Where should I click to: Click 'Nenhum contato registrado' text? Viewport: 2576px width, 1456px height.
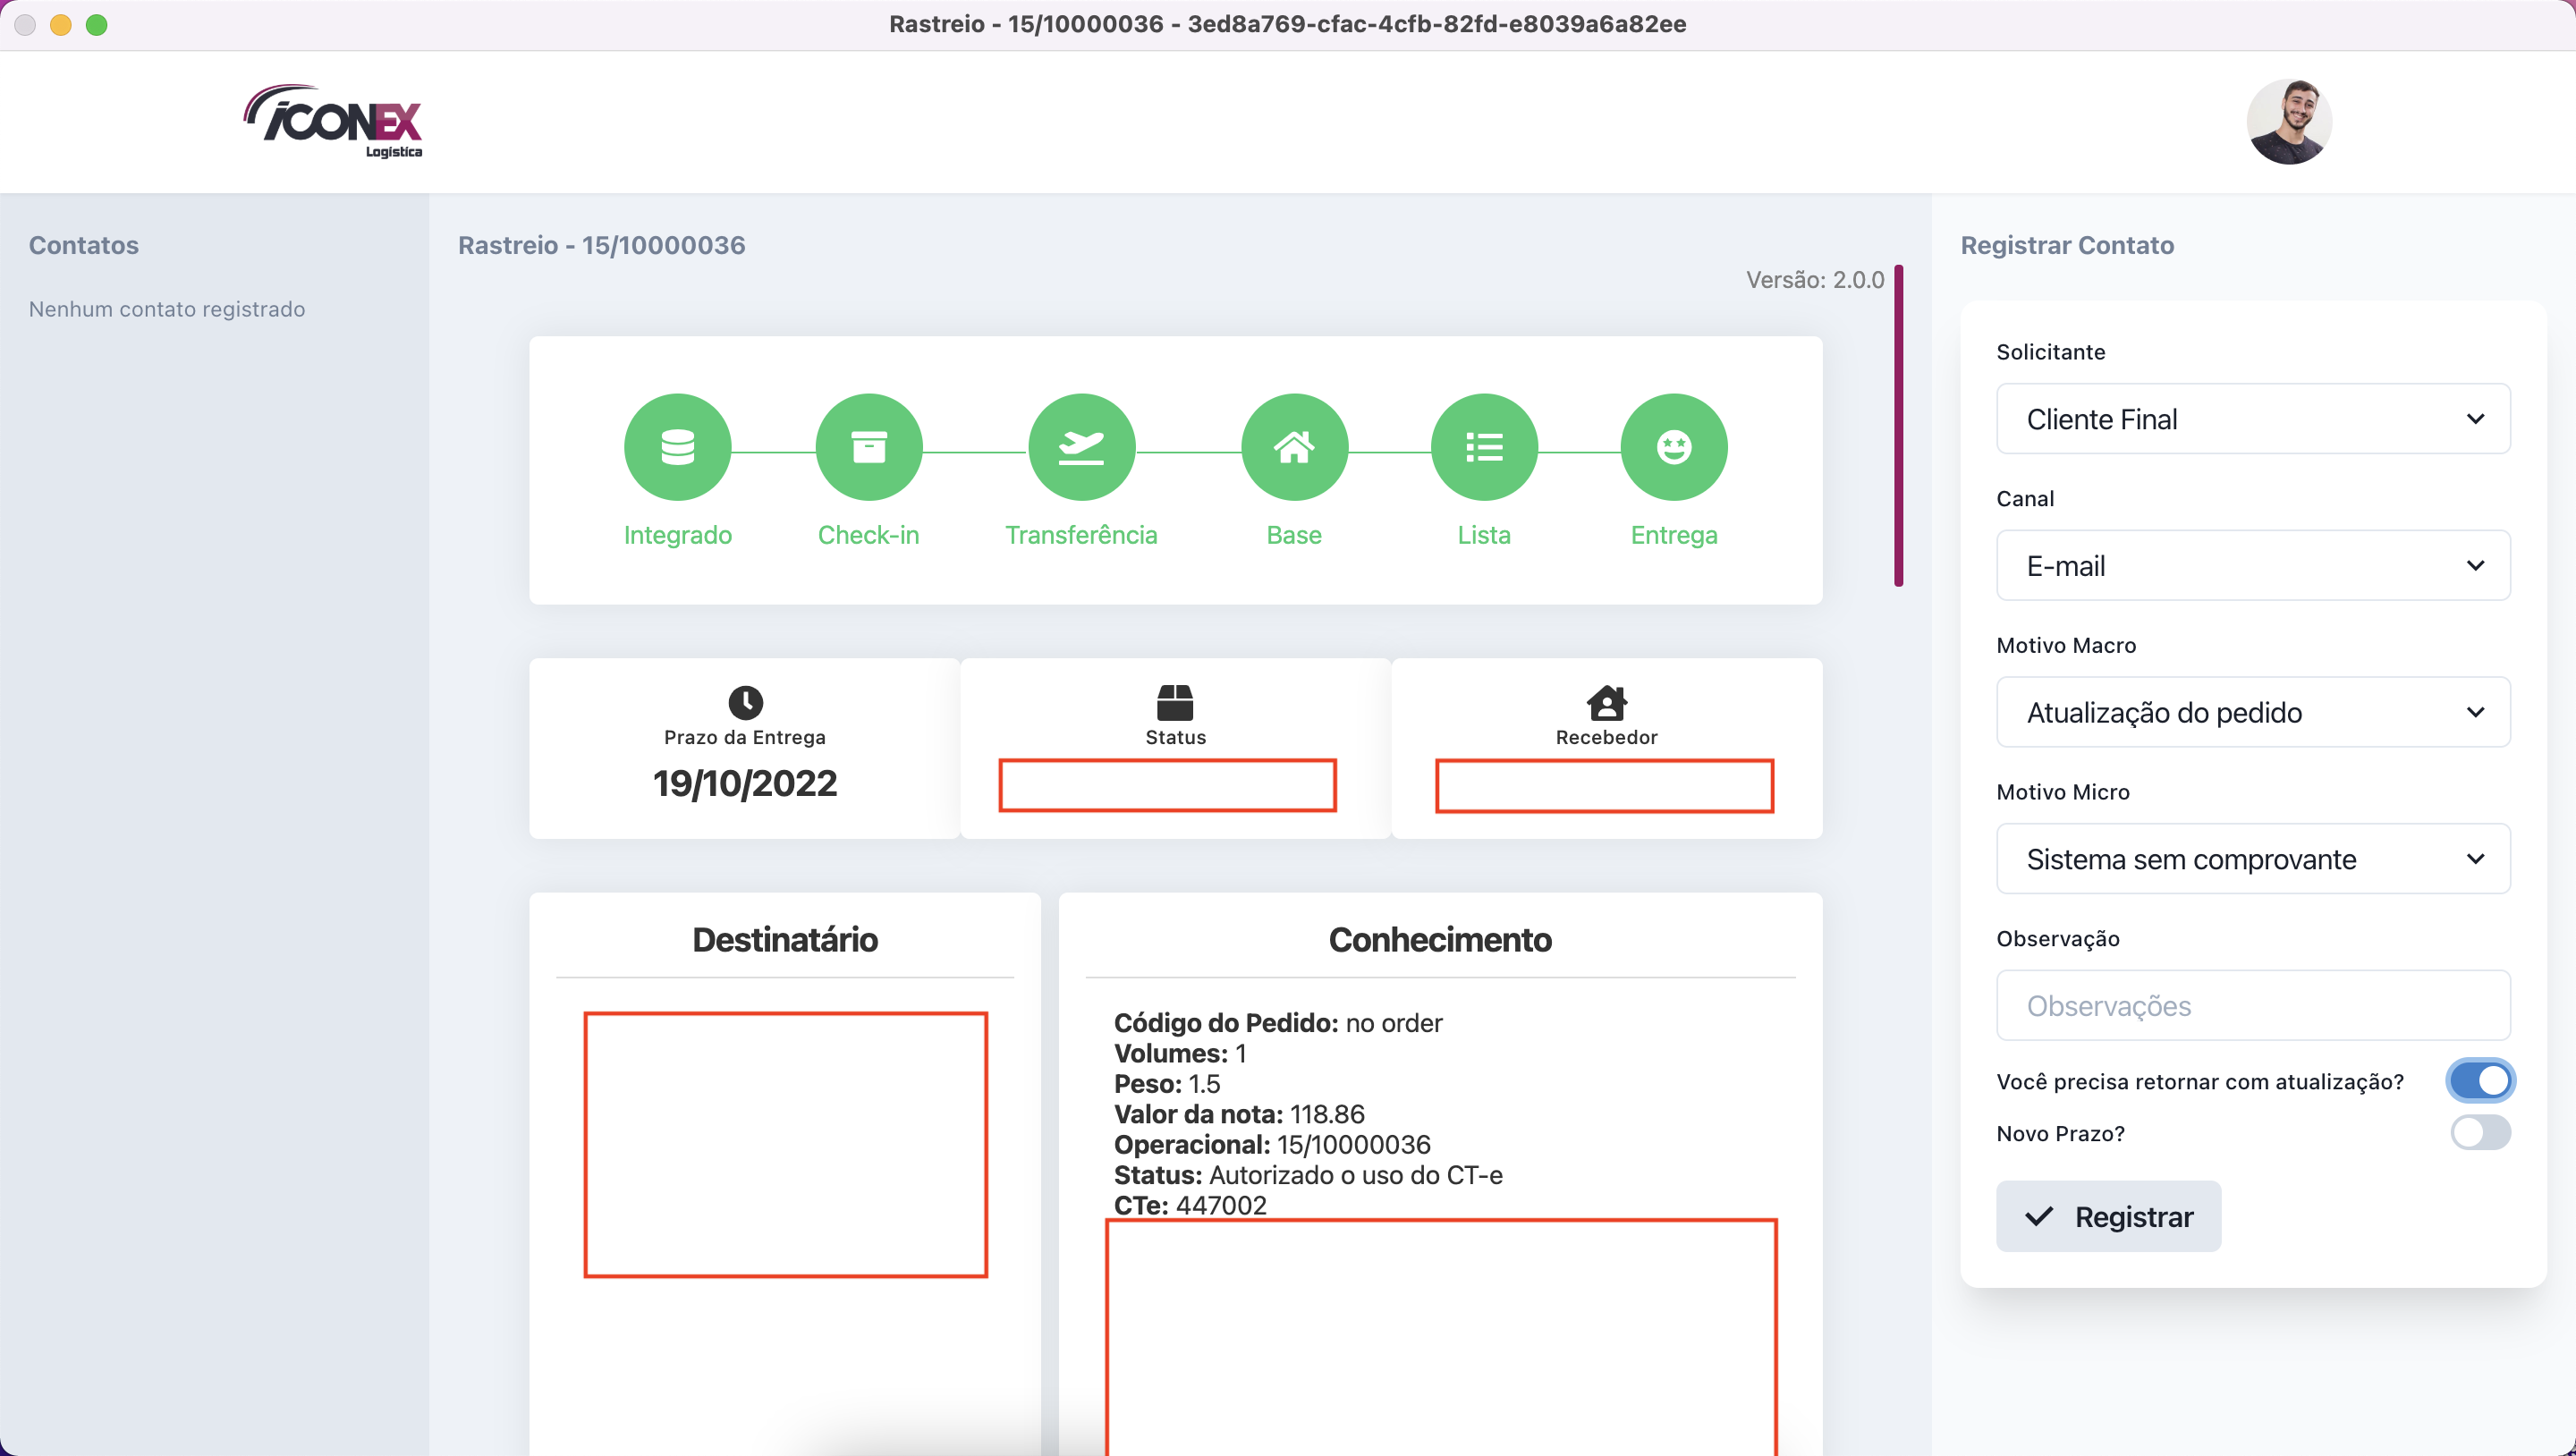[x=167, y=309]
